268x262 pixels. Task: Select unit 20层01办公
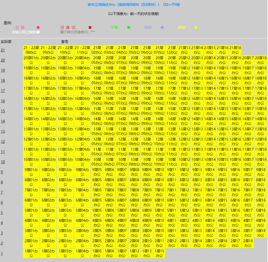click(31, 60)
